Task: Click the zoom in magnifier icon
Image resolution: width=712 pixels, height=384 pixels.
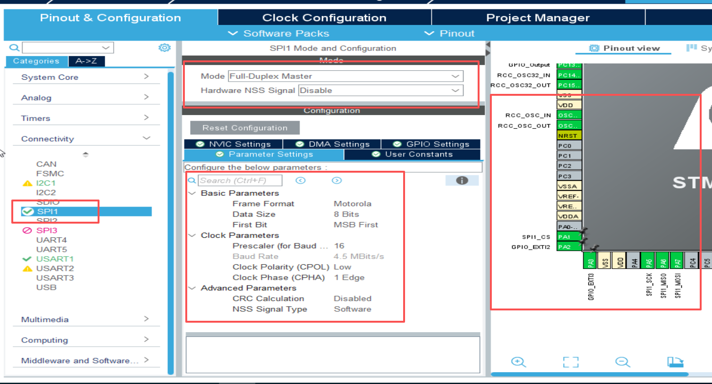Action: 518,362
